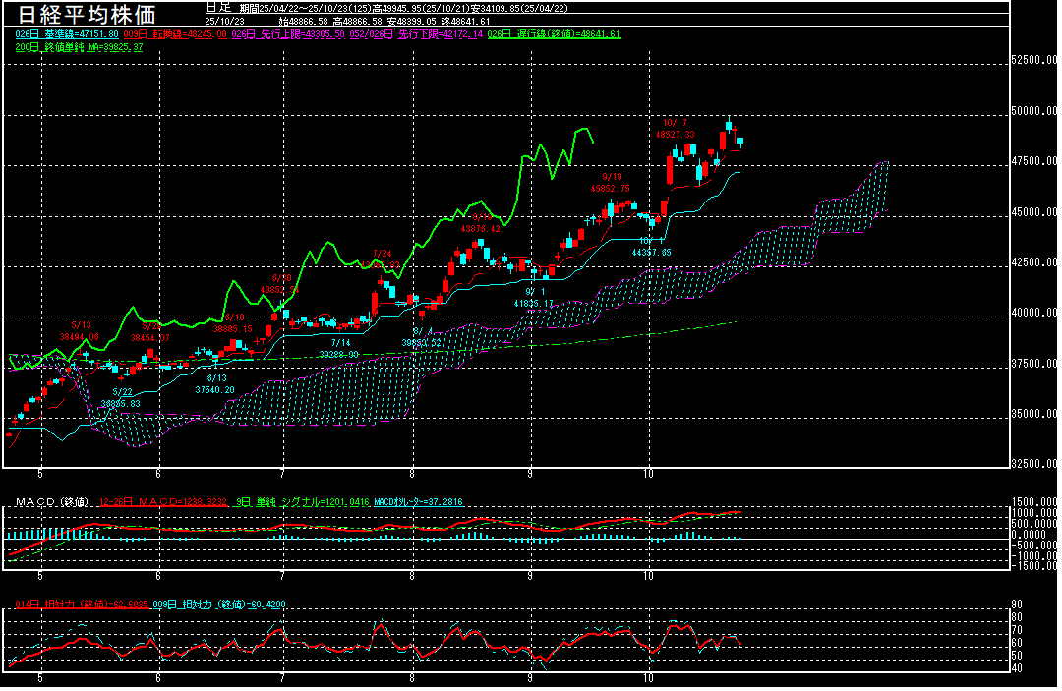
Task: Select the 009日 相対力 RSI legend
Action: pyautogui.click(x=208, y=604)
